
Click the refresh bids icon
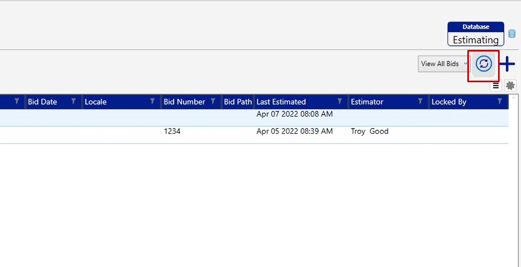click(x=483, y=64)
